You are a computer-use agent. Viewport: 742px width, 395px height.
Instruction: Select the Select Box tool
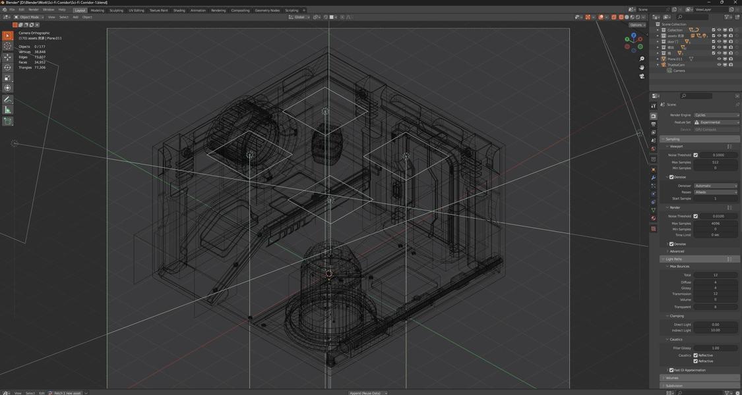[8, 36]
